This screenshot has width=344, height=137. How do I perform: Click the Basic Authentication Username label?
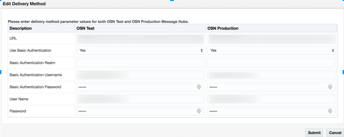click(x=36, y=75)
